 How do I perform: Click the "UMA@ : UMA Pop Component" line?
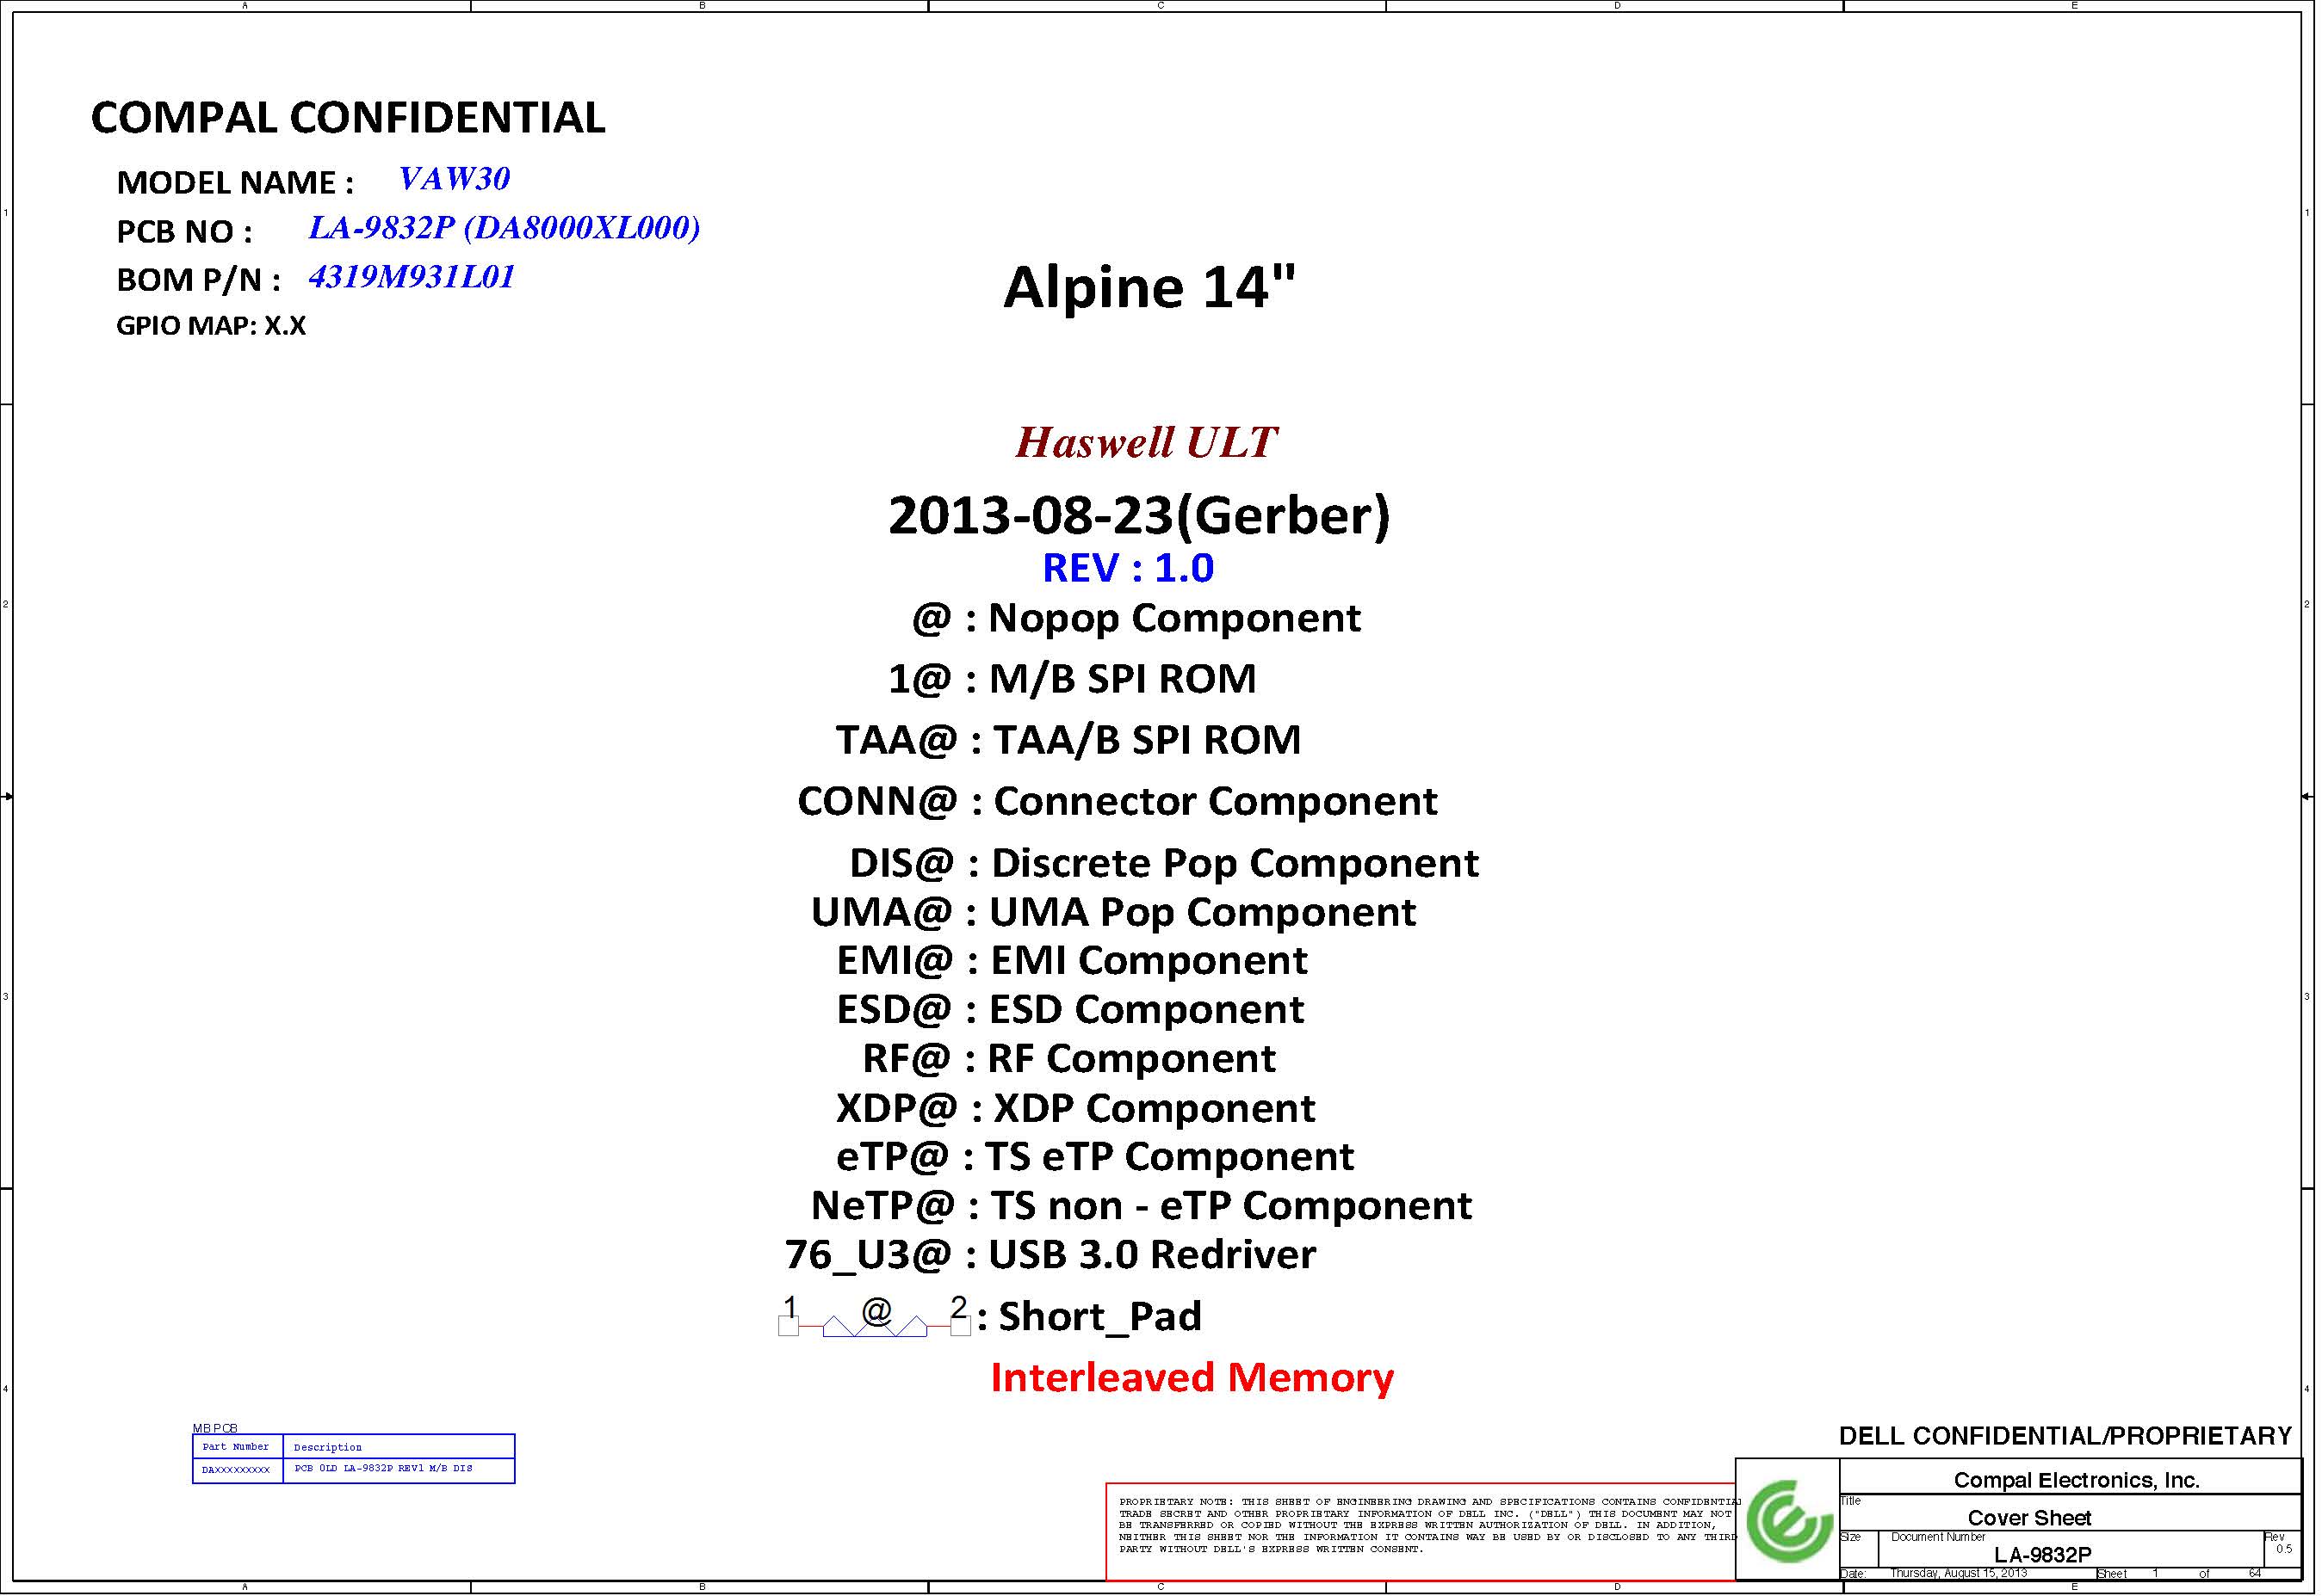(1113, 913)
